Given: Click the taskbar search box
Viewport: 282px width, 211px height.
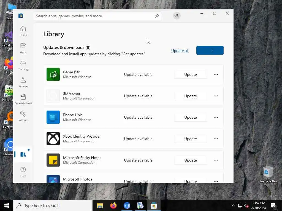Looking at the screenshot, I should pos(53,206).
